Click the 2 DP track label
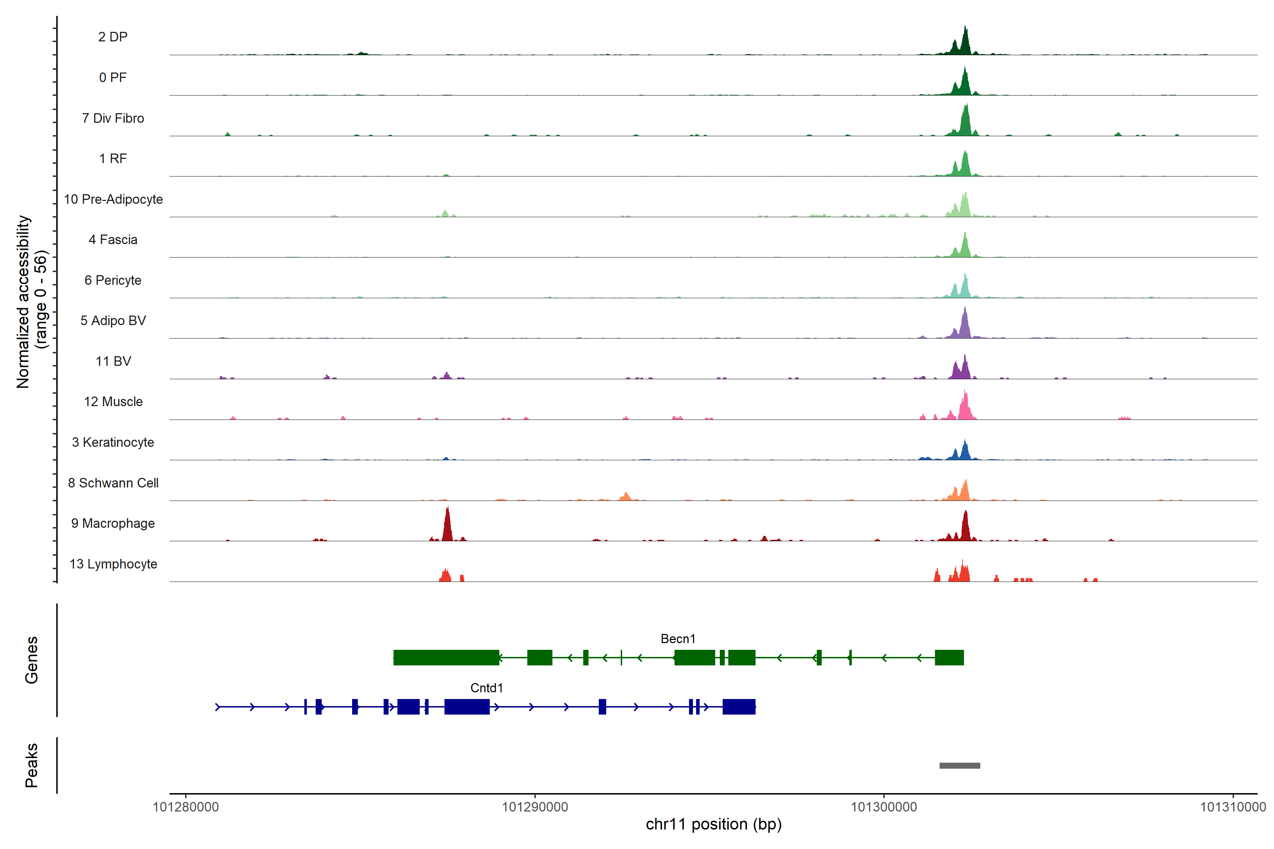 (113, 37)
